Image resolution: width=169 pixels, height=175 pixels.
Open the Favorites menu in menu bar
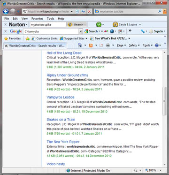click(x=37, y=19)
